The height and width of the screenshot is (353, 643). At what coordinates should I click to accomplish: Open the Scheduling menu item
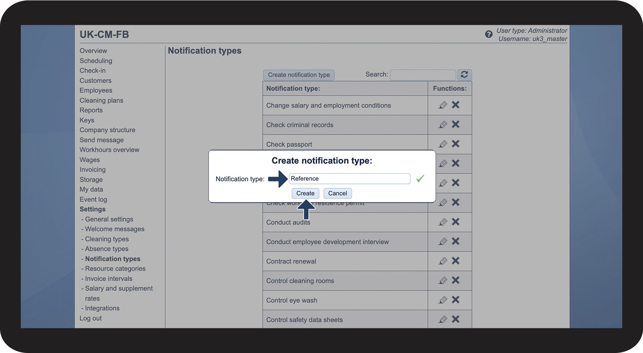(x=96, y=61)
